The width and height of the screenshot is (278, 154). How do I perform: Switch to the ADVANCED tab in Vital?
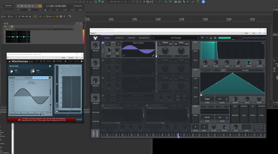point(144,38)
